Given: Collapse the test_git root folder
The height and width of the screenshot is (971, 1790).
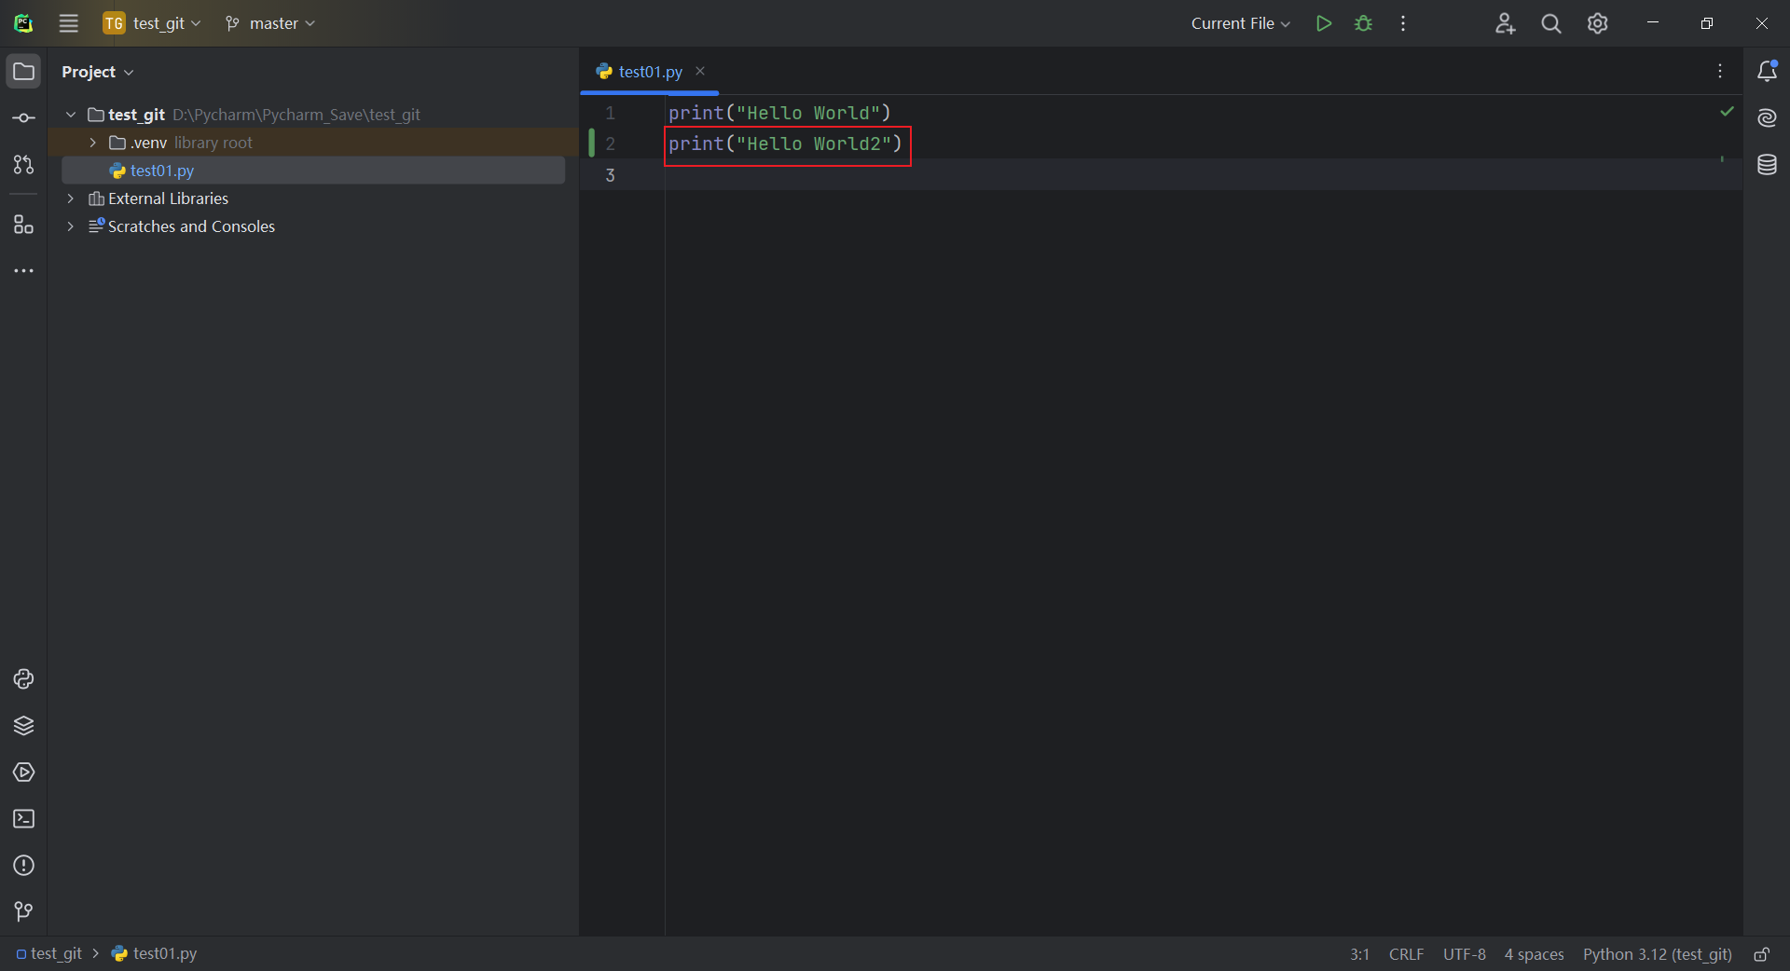Looking at the screenshot, I should pos(71,115).
